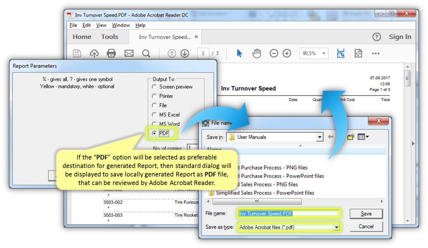Click the cloud upload icon in Acrobat toolbar
The height and width of the screenshot is (248, 428).
coord(94,53)
